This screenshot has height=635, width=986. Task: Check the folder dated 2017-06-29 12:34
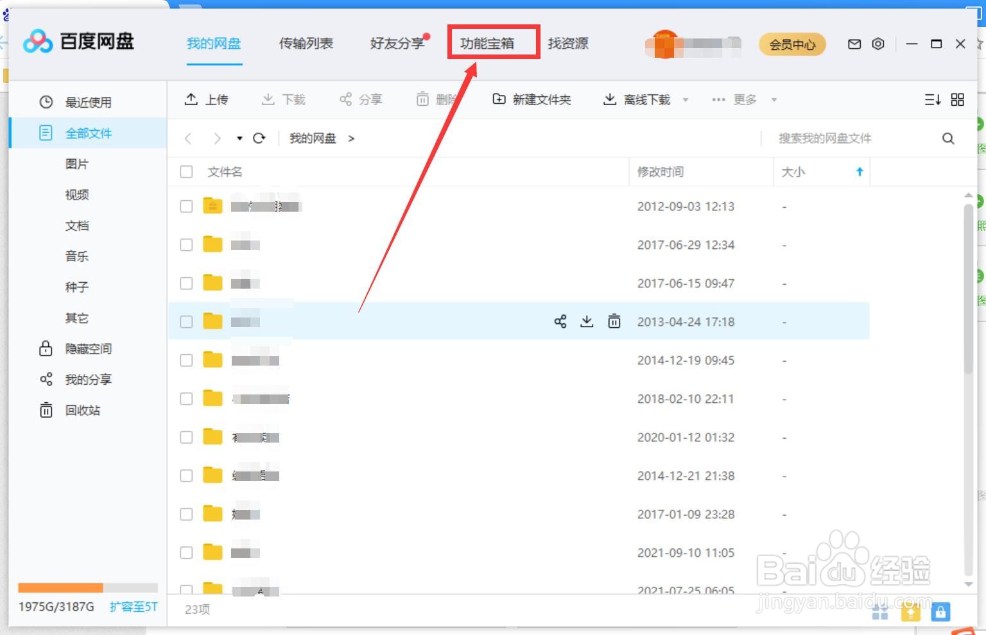[x=186, y=245]
